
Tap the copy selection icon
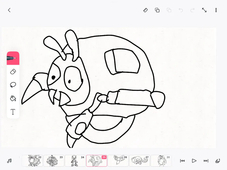(x=157, y=10)
